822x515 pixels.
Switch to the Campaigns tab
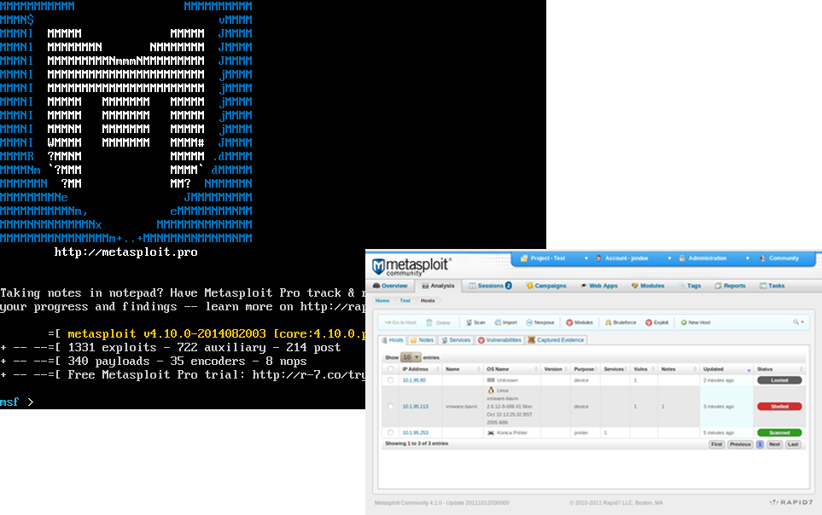545,286
